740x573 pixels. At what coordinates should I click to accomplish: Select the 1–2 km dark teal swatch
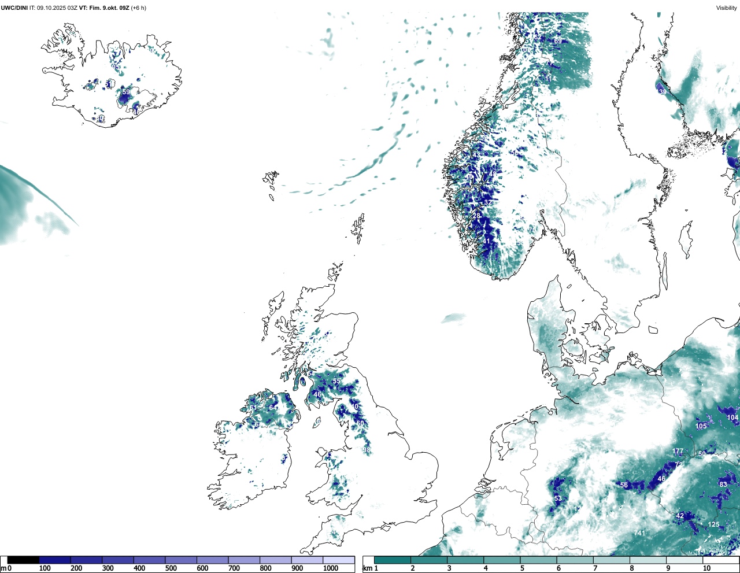tap(393, 560)
